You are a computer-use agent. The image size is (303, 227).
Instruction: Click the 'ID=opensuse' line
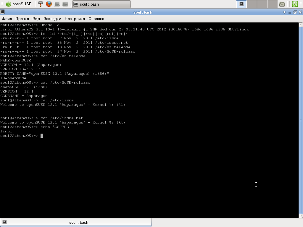(x=13, y=78)
